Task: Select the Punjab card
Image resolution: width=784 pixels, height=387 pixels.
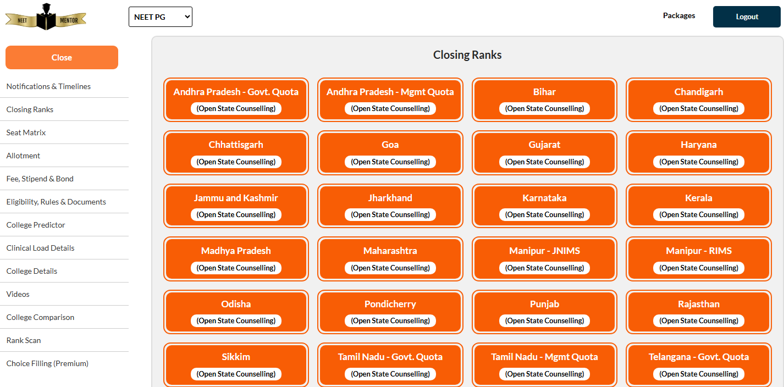Action: coord(544,312)
